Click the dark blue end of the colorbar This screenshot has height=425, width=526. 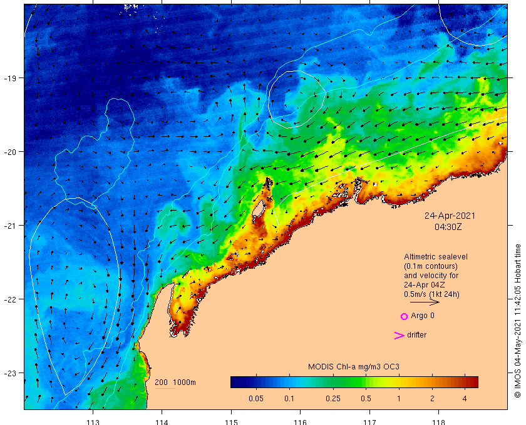pyautogui.click(x=235, y=382)
